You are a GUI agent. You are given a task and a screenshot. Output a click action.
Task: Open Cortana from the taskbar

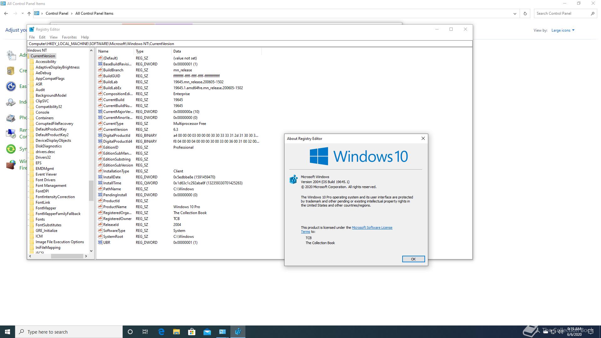(x=130, y=332)
